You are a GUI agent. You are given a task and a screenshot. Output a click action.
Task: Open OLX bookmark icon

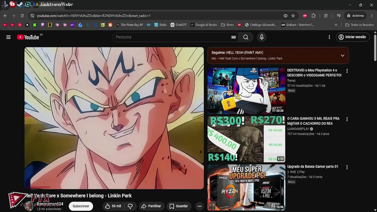point(72,25)
